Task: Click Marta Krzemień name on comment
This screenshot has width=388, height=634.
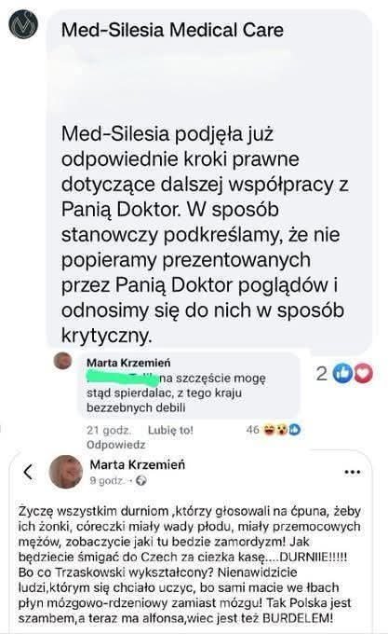Action: tap(128, 363)
